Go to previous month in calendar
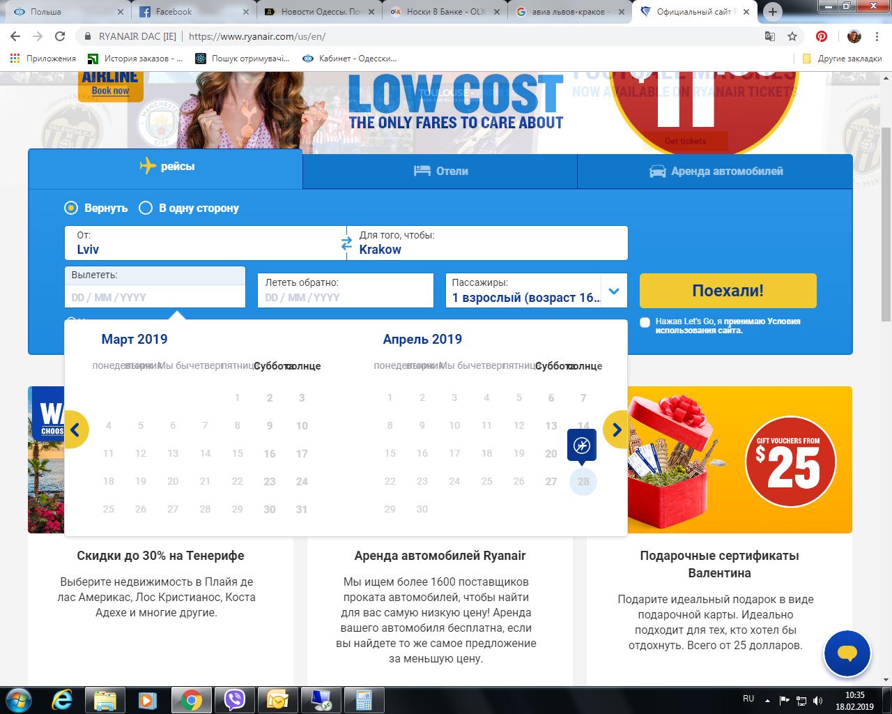 click(75, 430)
